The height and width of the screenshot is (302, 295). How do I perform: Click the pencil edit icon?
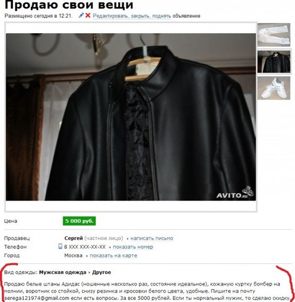pyautogui.click(x=81, y=15)
